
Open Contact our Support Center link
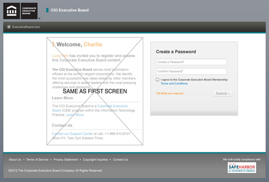[x=72, y=134]
